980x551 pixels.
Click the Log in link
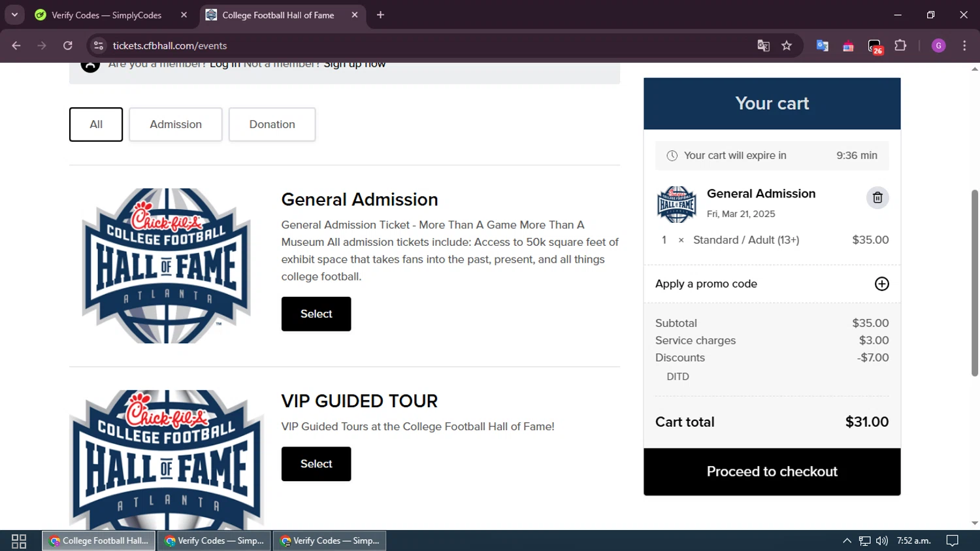coord(225,64)
